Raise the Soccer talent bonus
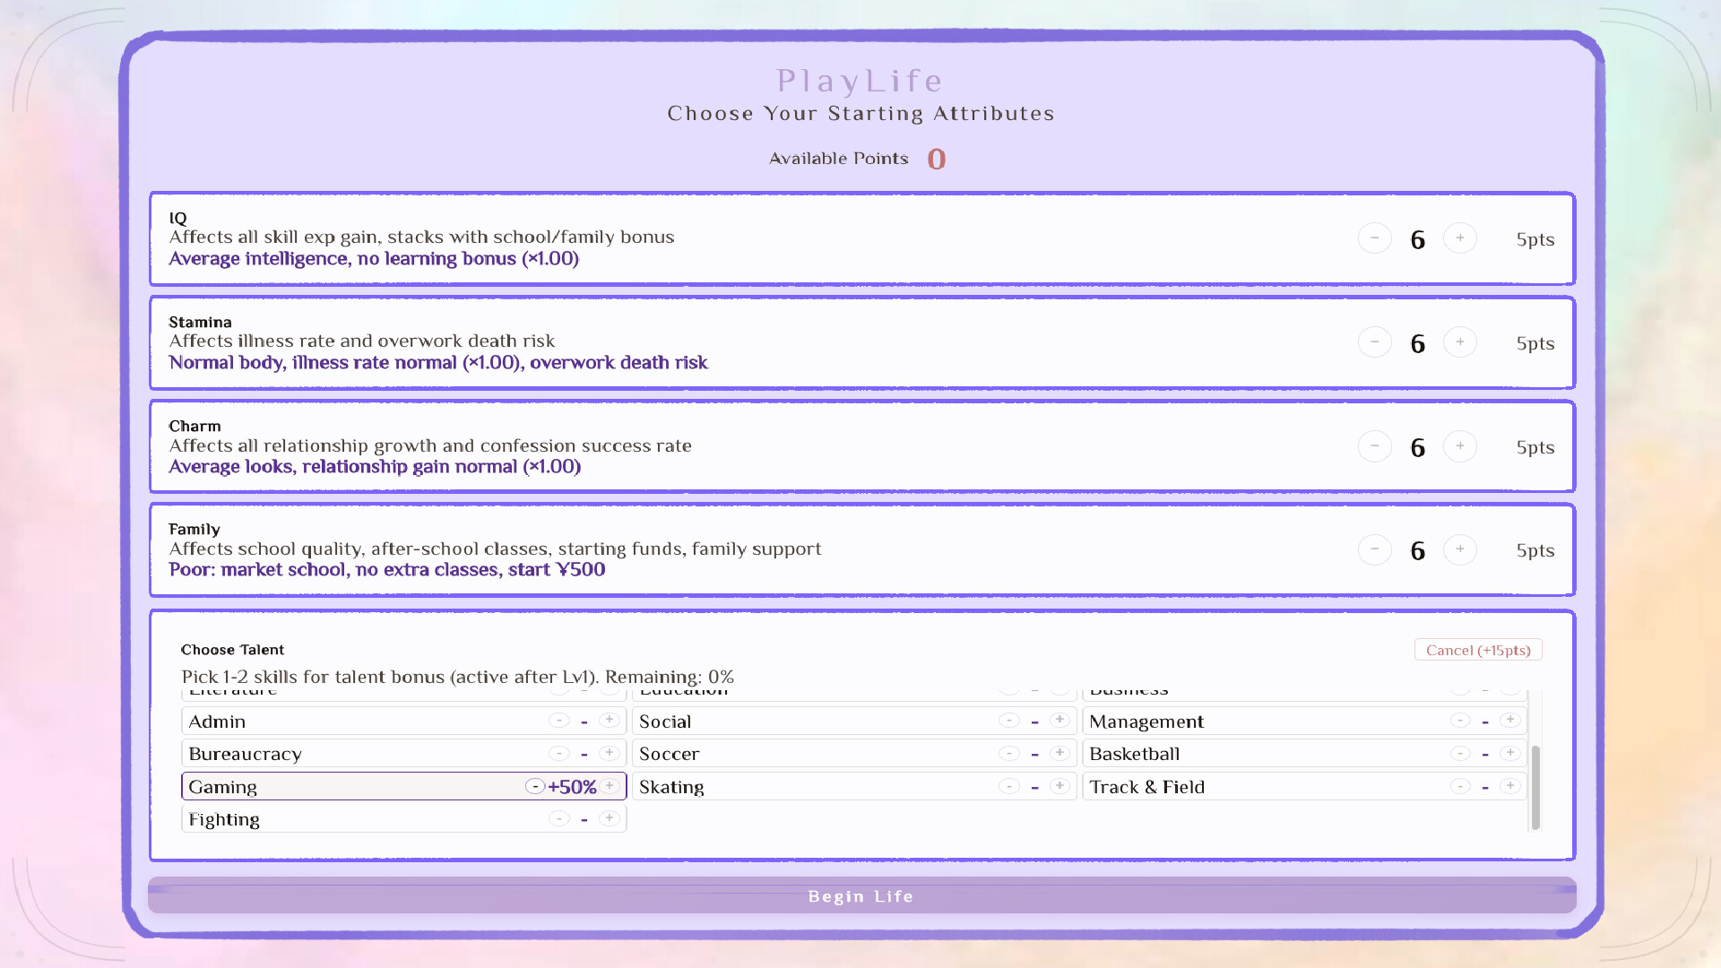The width and height of the screenshot is (1721, 968). [1059, 754]
